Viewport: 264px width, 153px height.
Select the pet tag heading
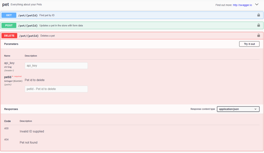[x=5, y=5]
